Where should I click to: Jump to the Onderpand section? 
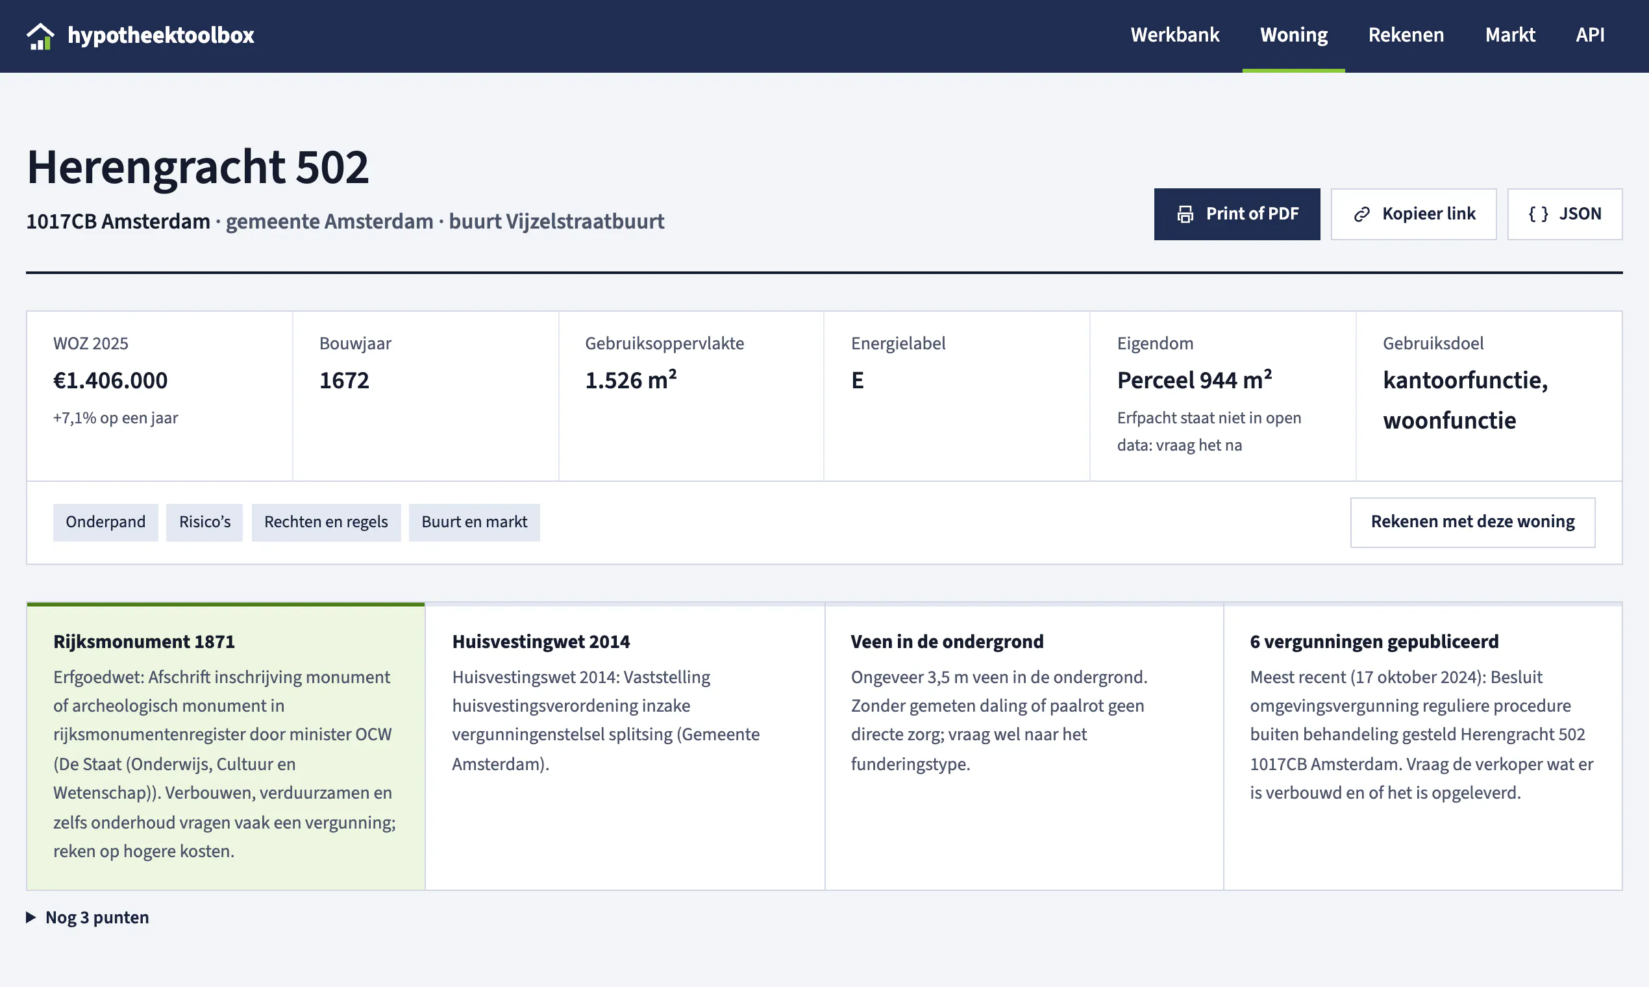pyautogui.click(x=106, y=522)
